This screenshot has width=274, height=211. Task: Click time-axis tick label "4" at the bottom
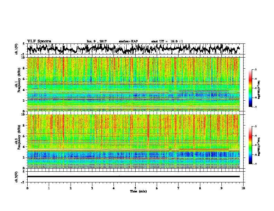114,188
